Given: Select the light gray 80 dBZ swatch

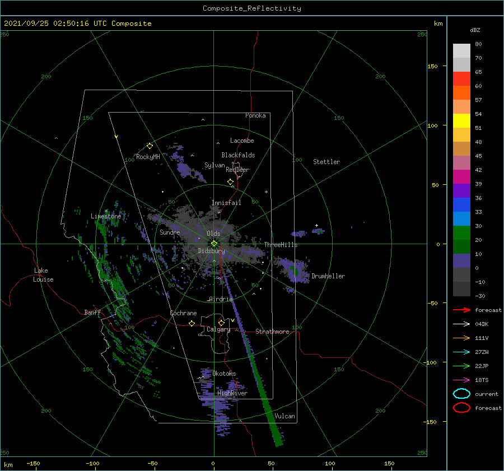Looking at the screenshot, I should 461,51.
